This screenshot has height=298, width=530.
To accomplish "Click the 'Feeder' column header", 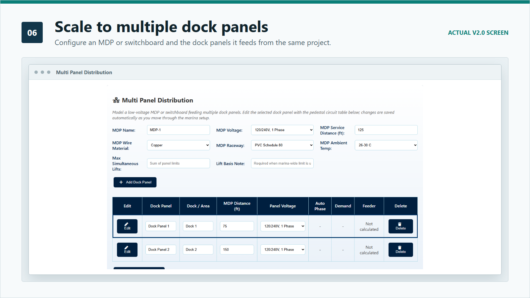I will (369, 206).
